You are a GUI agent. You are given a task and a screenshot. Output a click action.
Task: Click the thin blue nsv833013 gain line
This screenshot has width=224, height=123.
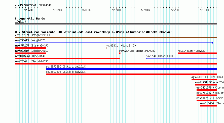pyautogui.click(x=114, y=43)
